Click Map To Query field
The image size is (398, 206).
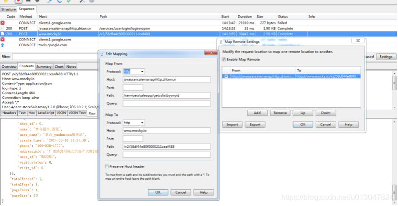click(x=166, y=154)
